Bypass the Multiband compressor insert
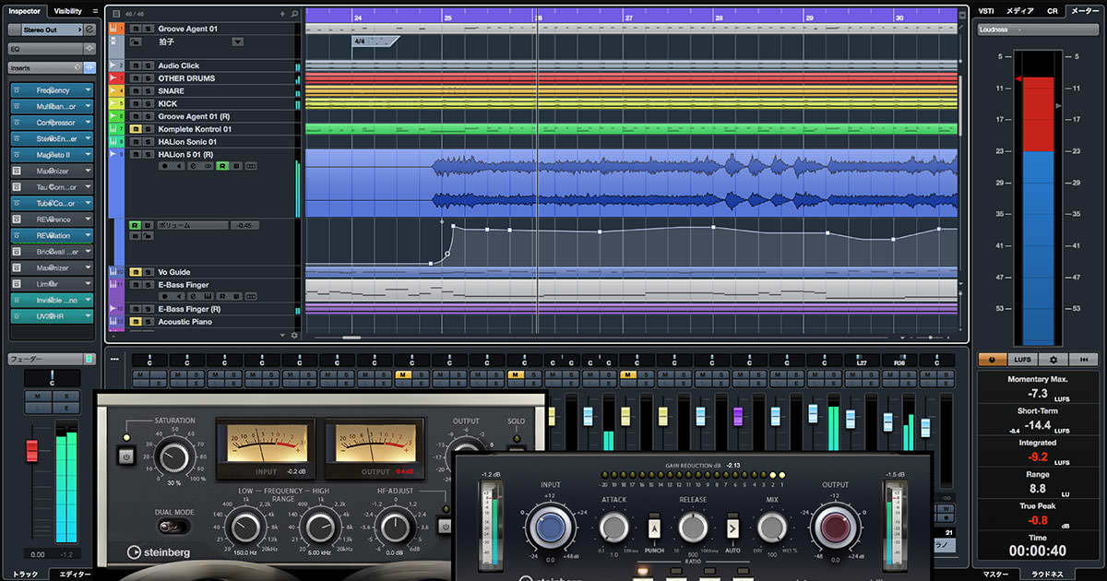Image resolution: width=1107 pixels, height=581 pixels. [18, 106]
